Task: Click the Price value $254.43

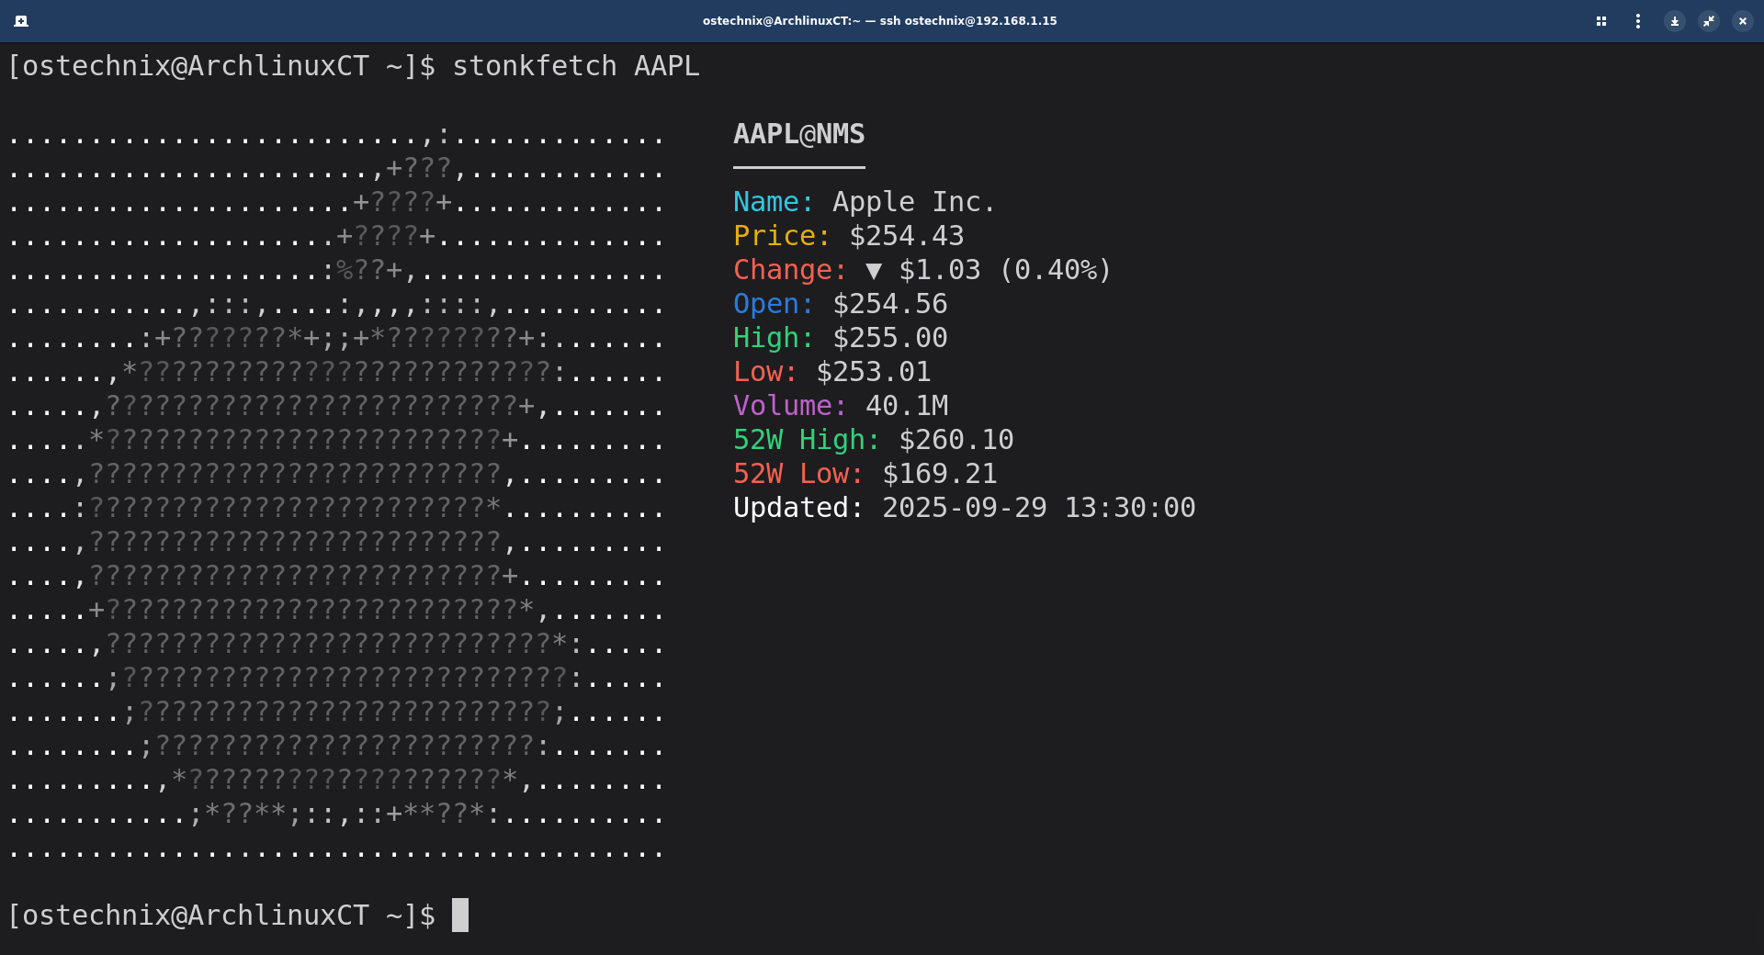Action: pyautogui.click(x=906, y=236)
